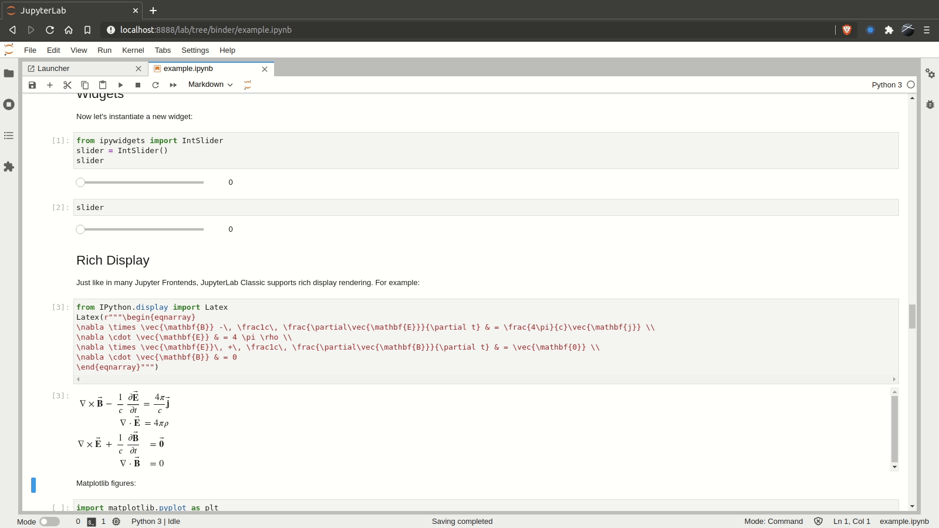This screenshot has height=528, width=939.
Task: Open the Extension Manager sidebar
Action: [x=9, y=167]
